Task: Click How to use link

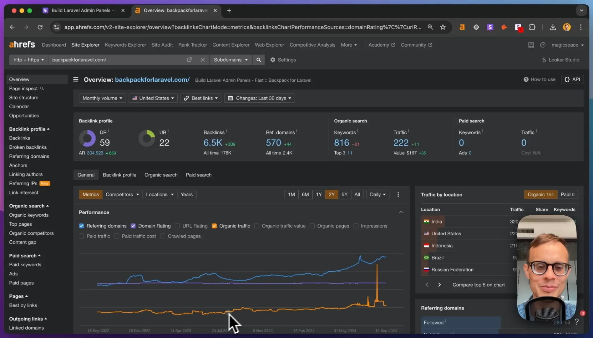Action: (540, 79)
